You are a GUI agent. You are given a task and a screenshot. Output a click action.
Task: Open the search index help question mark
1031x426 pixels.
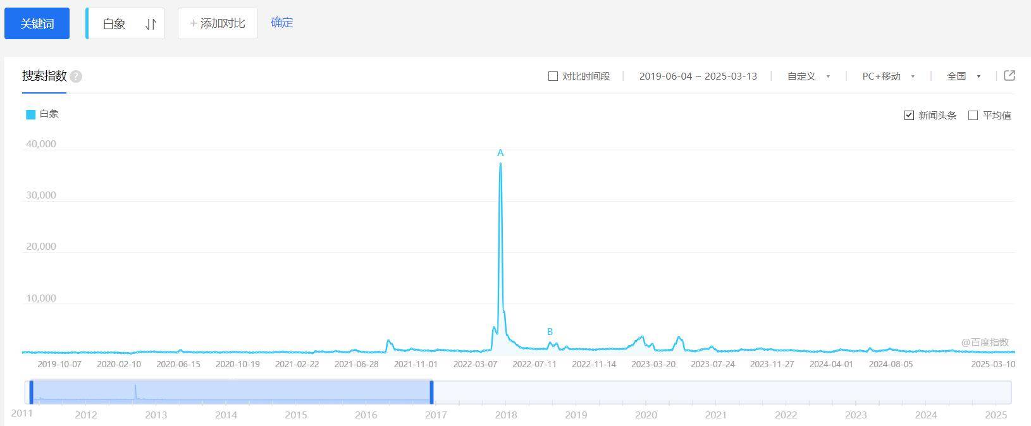point(76,76)
